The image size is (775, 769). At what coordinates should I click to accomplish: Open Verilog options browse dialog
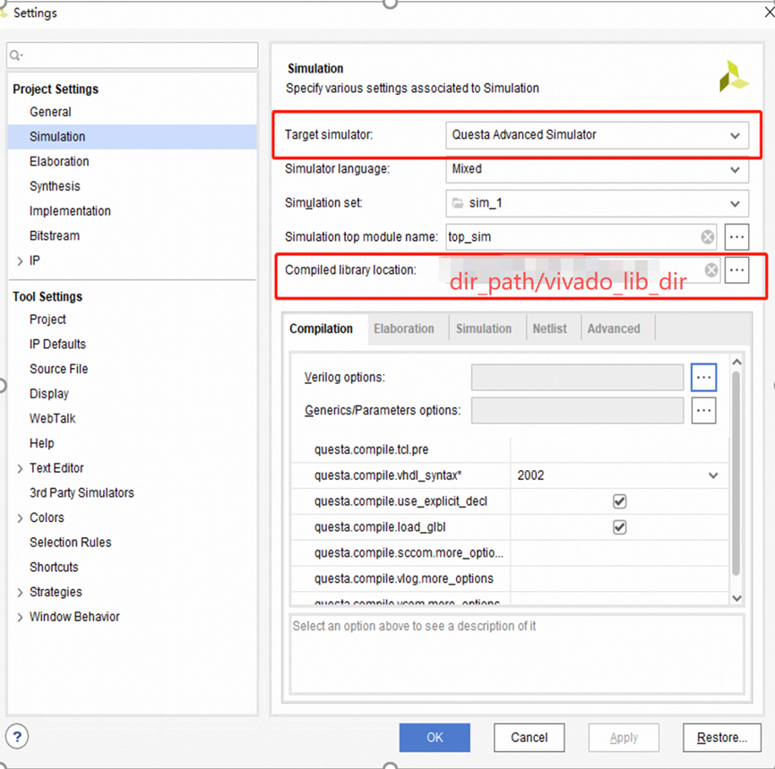(x=703, y=378)
